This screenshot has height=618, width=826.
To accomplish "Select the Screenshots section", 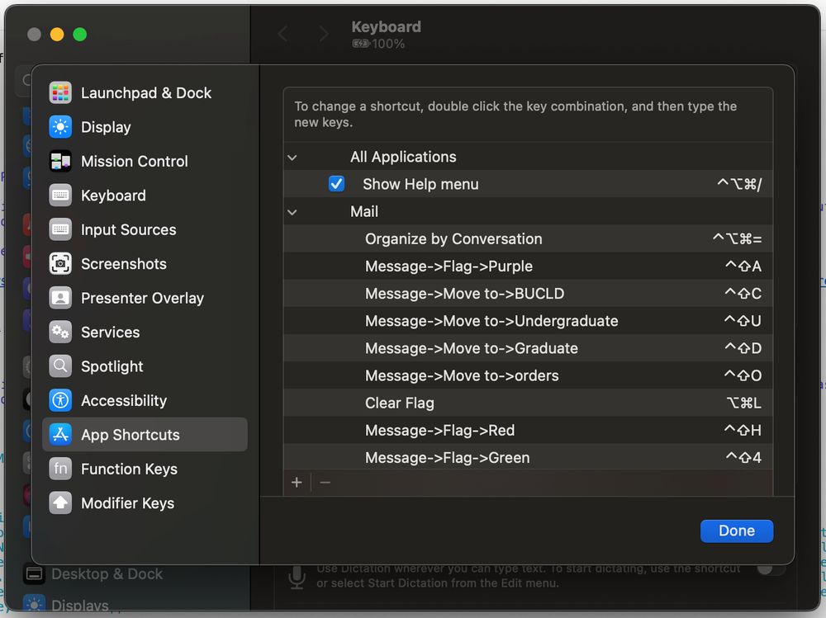I will [145, 264].
